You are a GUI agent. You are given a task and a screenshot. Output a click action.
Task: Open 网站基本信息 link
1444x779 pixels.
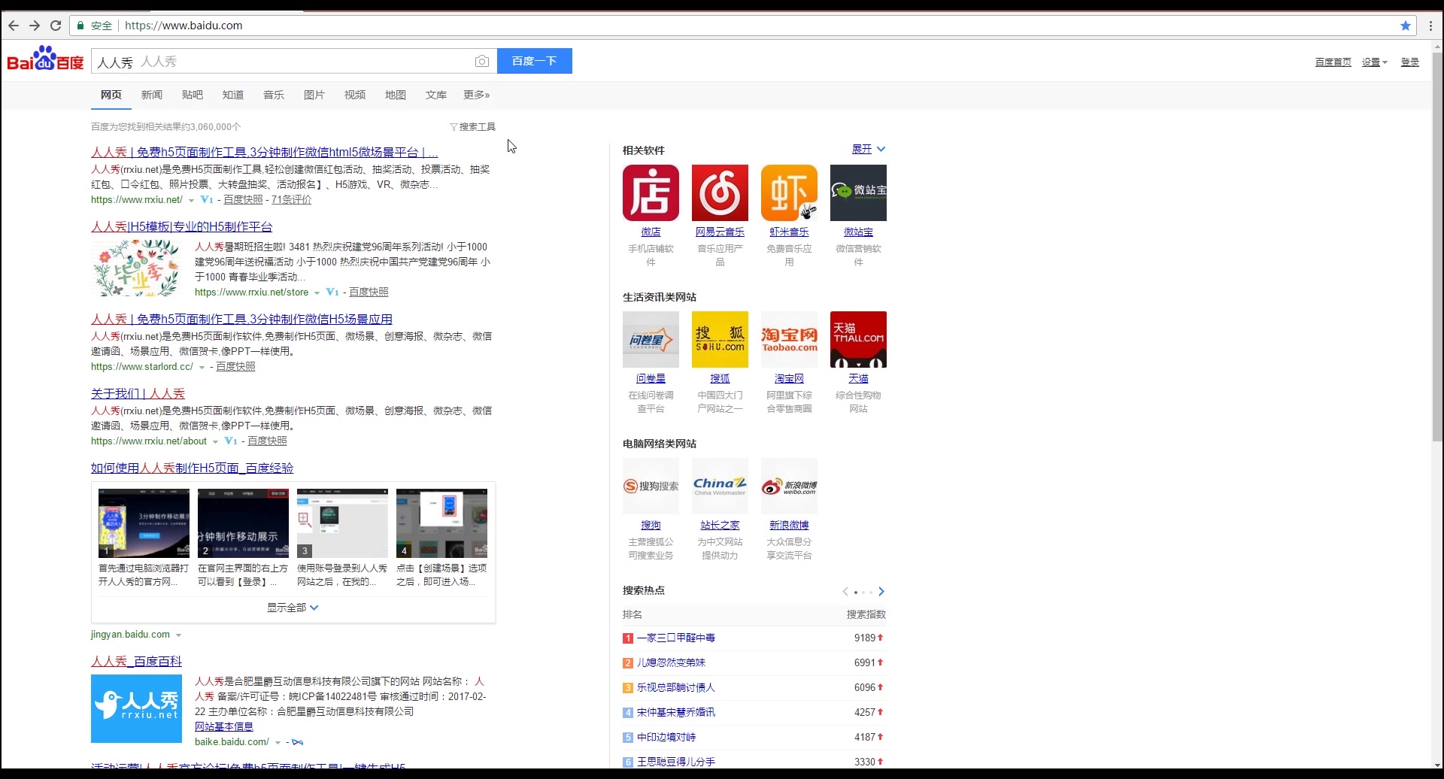(224, 726)
